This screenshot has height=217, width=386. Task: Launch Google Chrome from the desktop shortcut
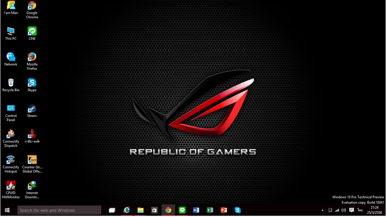(x=32, y=10)
